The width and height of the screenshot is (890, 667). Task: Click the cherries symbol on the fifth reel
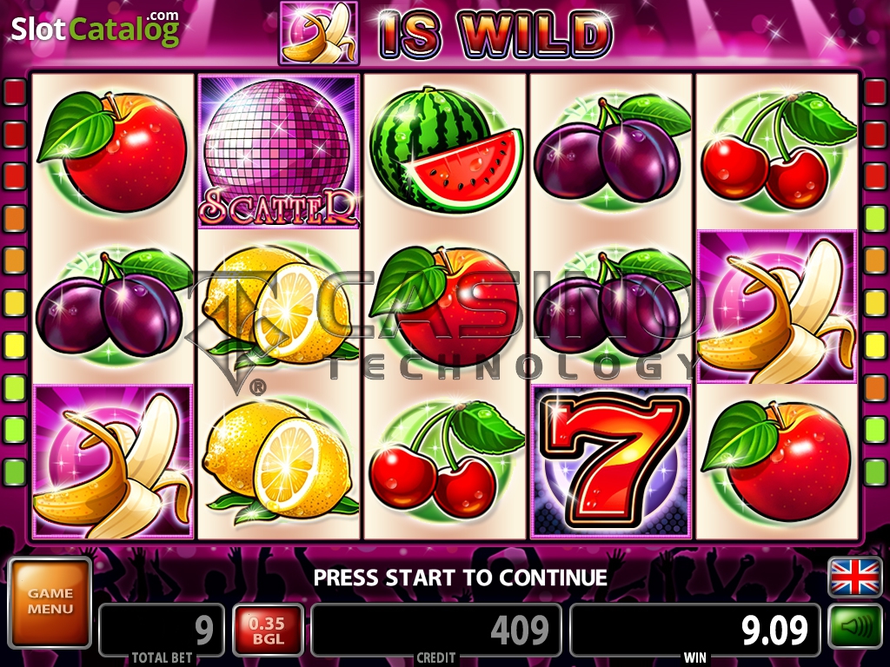pos(776,151)
